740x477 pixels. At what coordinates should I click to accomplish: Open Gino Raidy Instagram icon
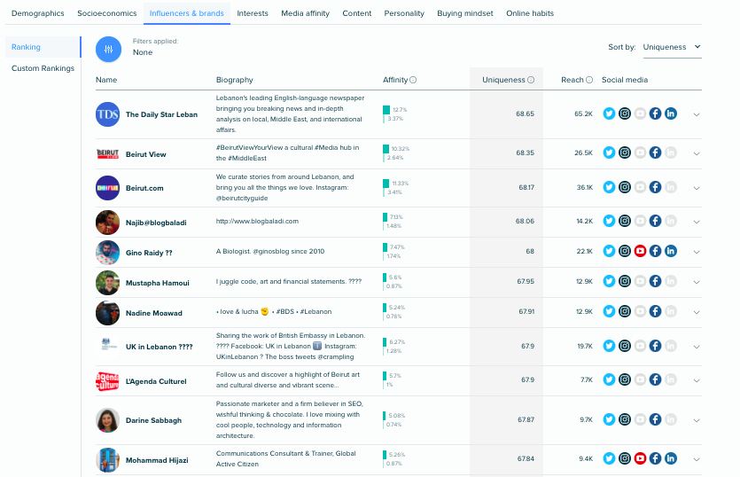(625, 251)
